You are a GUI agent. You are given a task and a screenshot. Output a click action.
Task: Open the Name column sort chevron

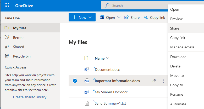coord(108,58)
